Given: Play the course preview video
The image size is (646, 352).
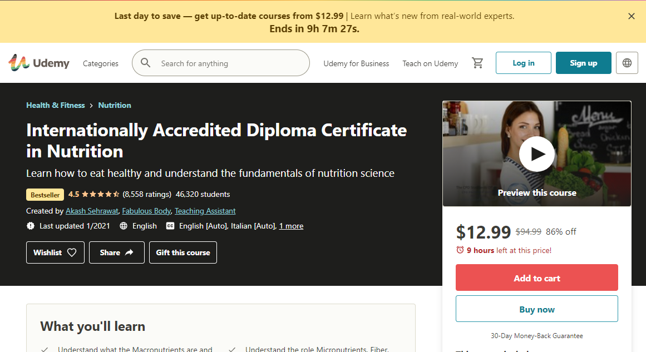Looking at the screenshot, I should [x=536, y=154].
